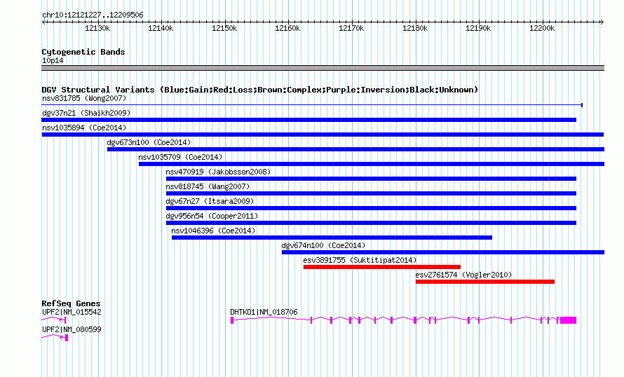The width and height of the screenshot is (624, 377).
Task: Open variant dgv67n27 (Itsara2009) label
Action: (210, 201)
